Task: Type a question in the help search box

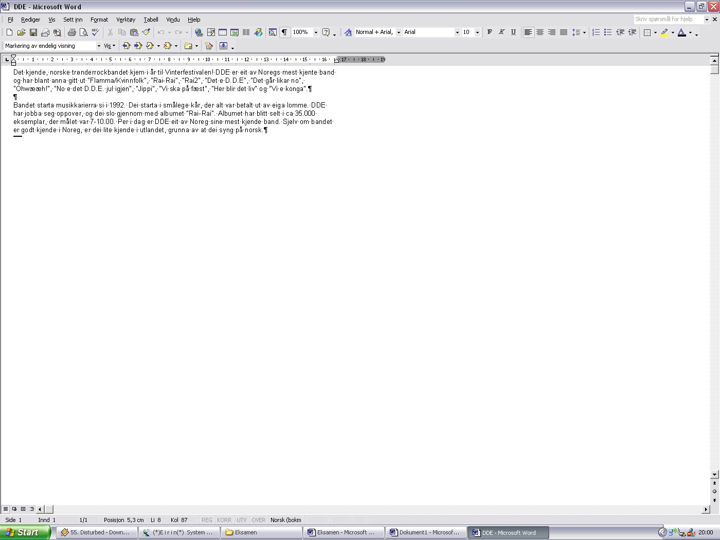Action: pos(668,19)
